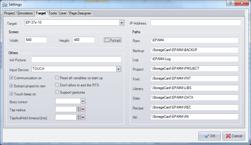
Task: Select the Target tab
Action: point(41,13)
